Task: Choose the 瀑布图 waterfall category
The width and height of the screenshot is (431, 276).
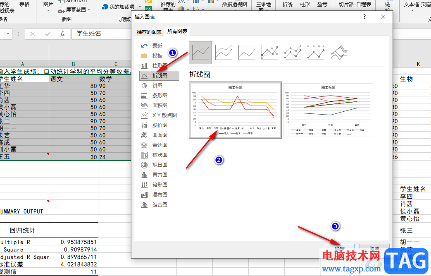Action: (x=159, y=194)
